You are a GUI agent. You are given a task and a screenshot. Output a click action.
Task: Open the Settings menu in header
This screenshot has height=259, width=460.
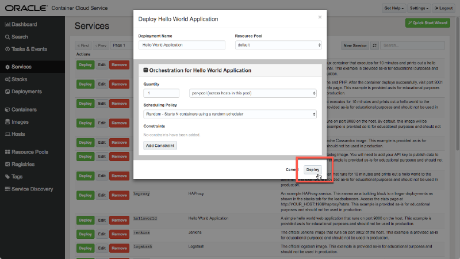pos(419,8)
